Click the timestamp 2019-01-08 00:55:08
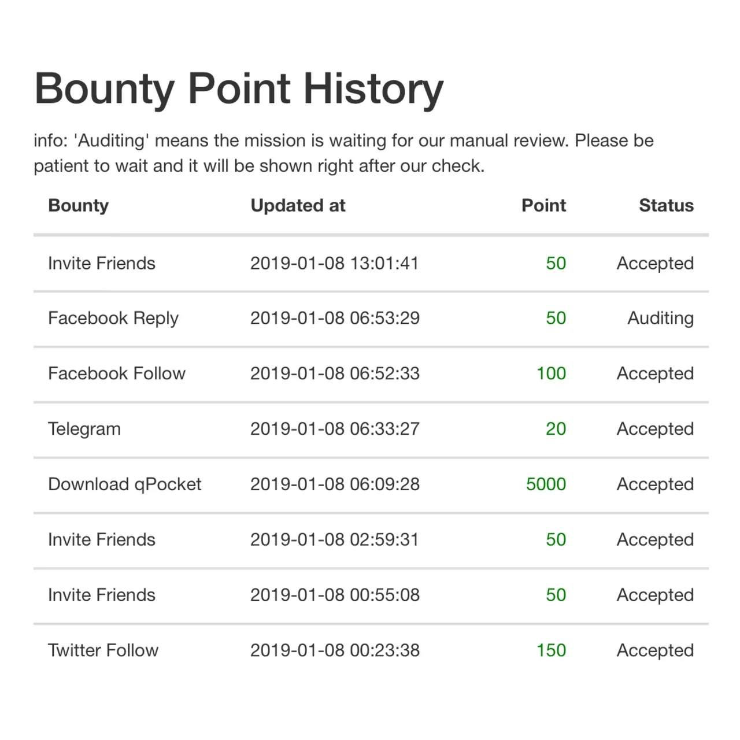The height and width of the screenshot is (740, 740). (x=335, y=595)
